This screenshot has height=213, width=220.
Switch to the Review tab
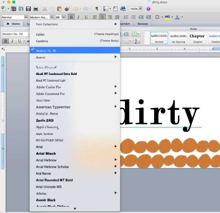[x=143, y=24]
